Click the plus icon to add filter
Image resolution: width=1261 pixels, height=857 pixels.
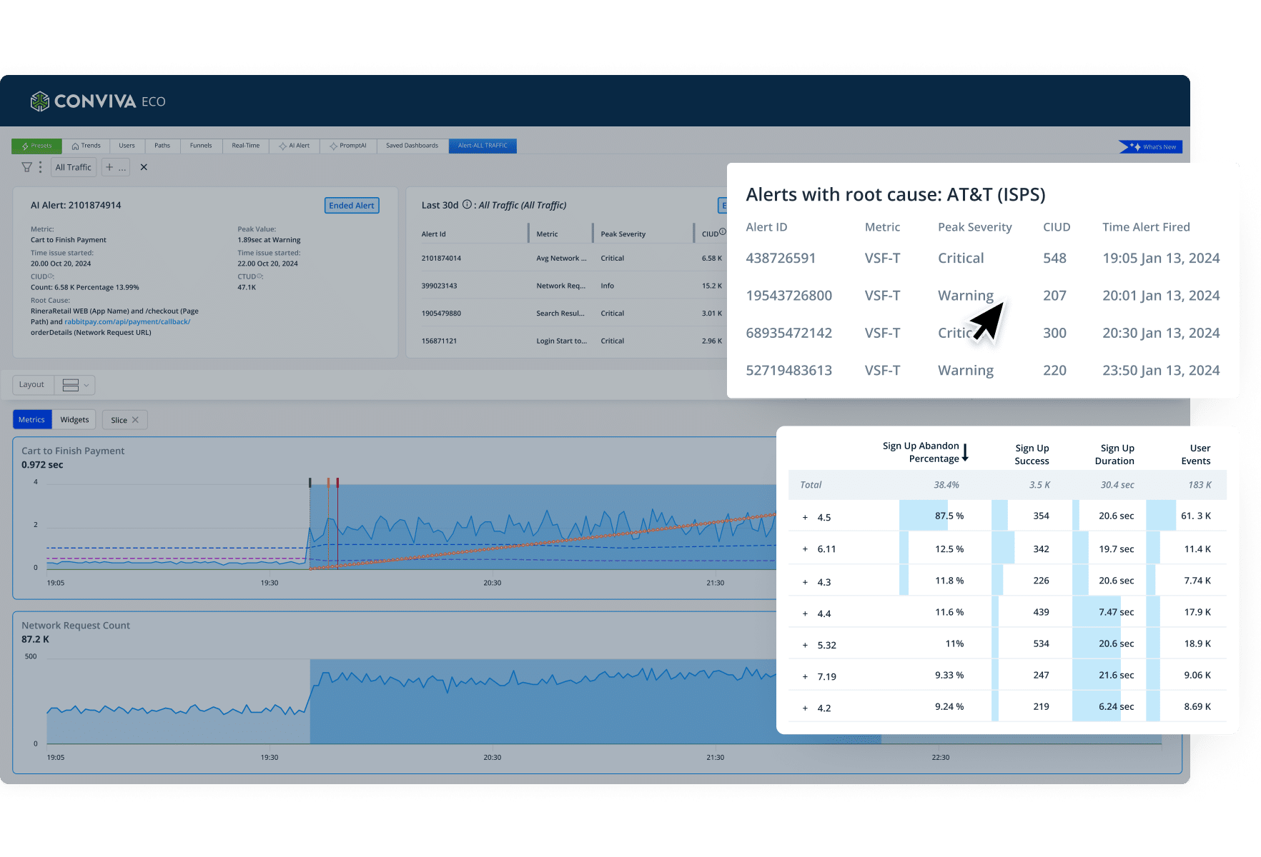coord(109,167)
